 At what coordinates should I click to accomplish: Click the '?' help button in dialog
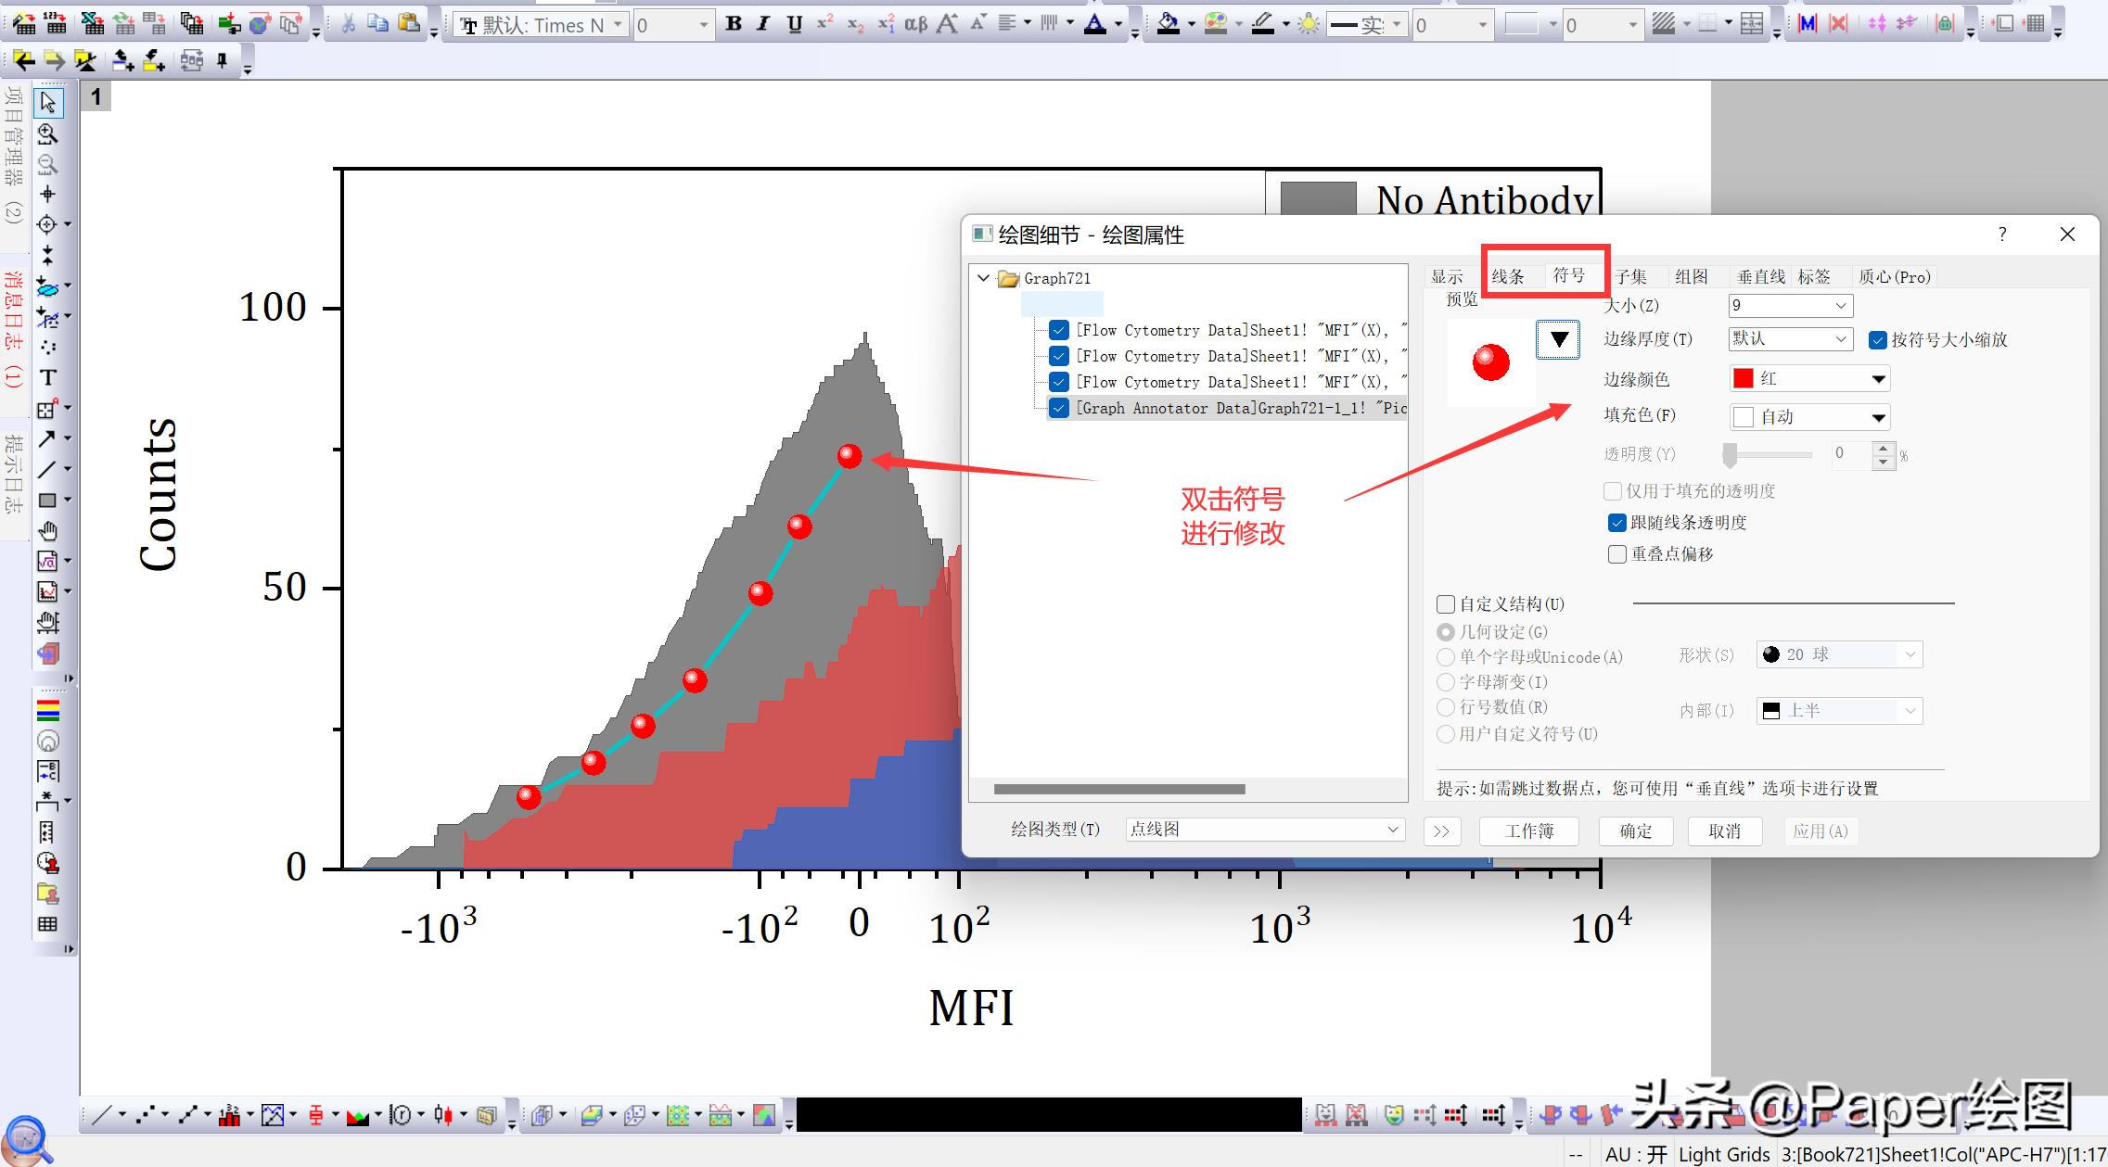(2002, 235)
